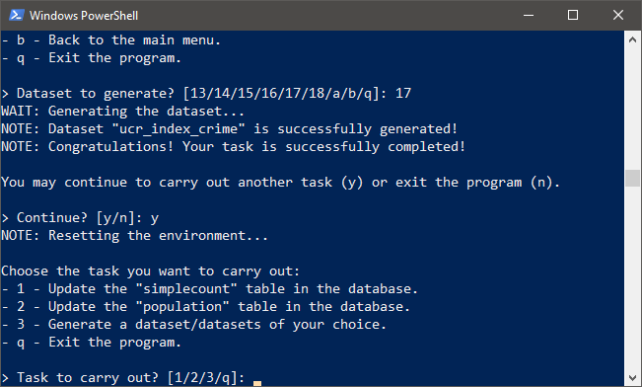Click scrollbar track below the thumb
642x387 pixels.
coord(632,278)
